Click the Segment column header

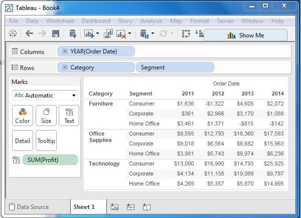click(140, 93)
